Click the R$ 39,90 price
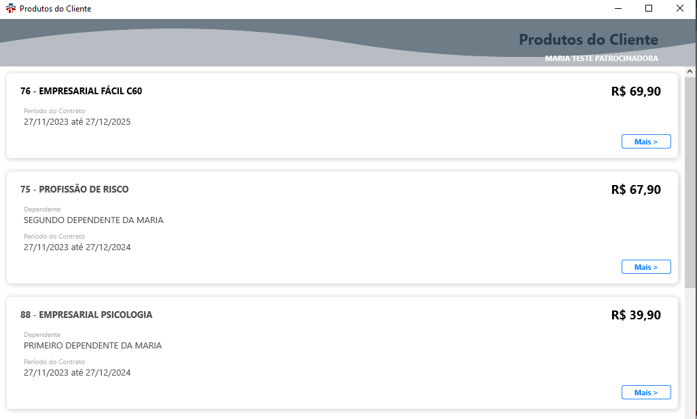Screen dimensions: 697x419 [636, 315]
